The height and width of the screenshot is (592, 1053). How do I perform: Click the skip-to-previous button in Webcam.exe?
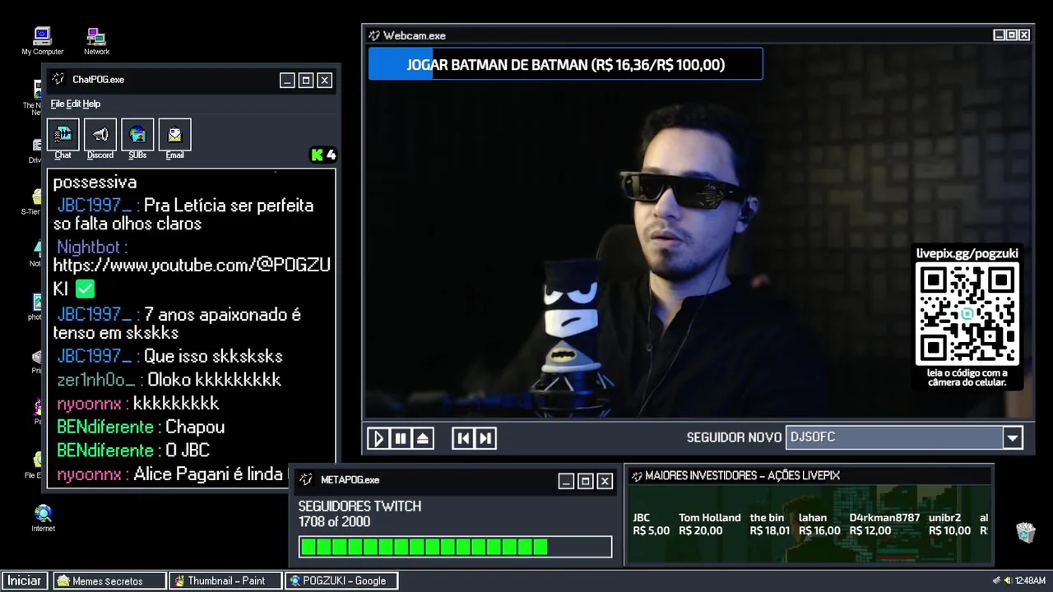463,438
